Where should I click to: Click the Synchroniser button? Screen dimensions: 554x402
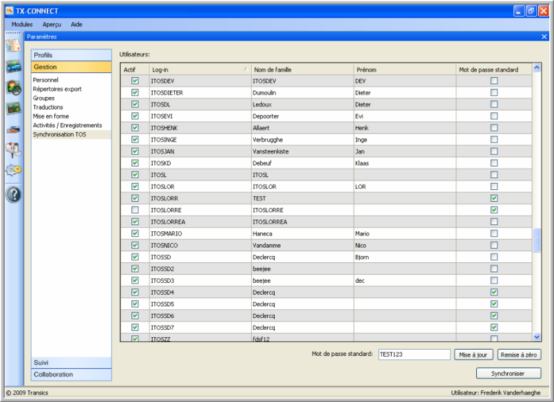coord(508,373)
